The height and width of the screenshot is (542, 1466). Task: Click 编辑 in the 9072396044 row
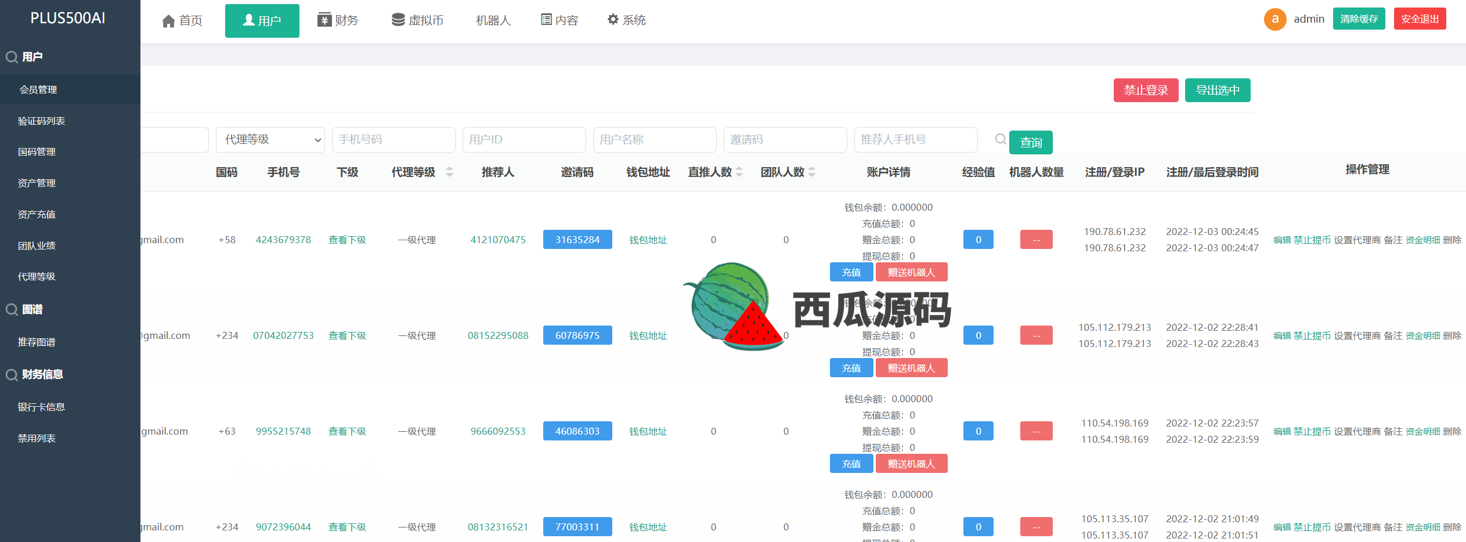1282,527
